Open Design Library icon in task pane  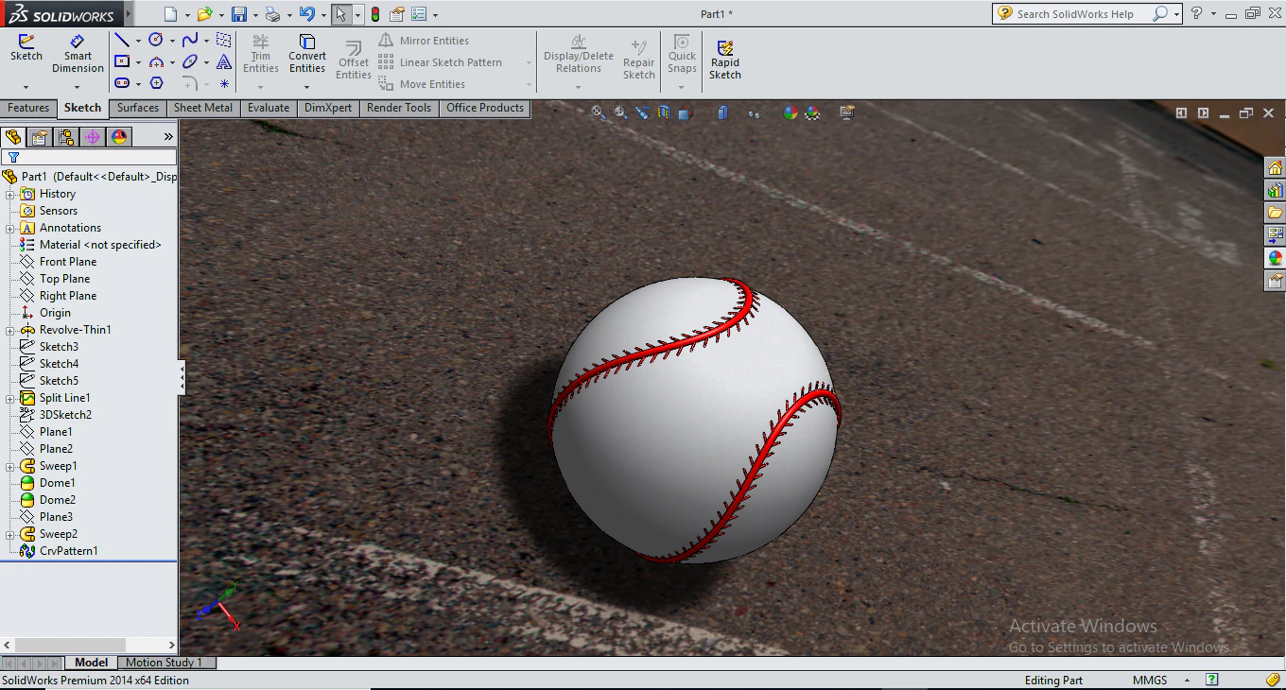(x=1275, y=190)
